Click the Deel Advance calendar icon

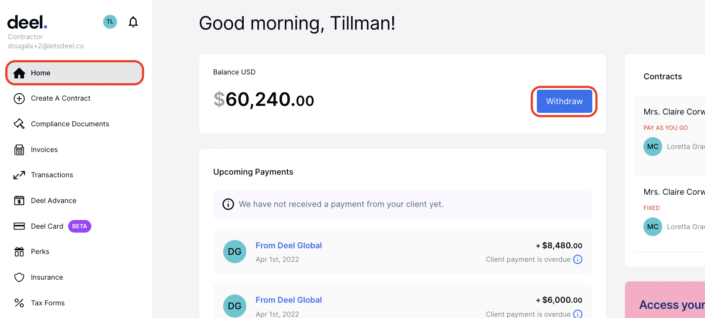(19, 201)
